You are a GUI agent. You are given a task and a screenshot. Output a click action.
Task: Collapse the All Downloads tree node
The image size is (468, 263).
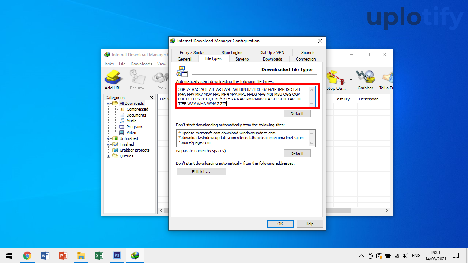tap(109, 103)
